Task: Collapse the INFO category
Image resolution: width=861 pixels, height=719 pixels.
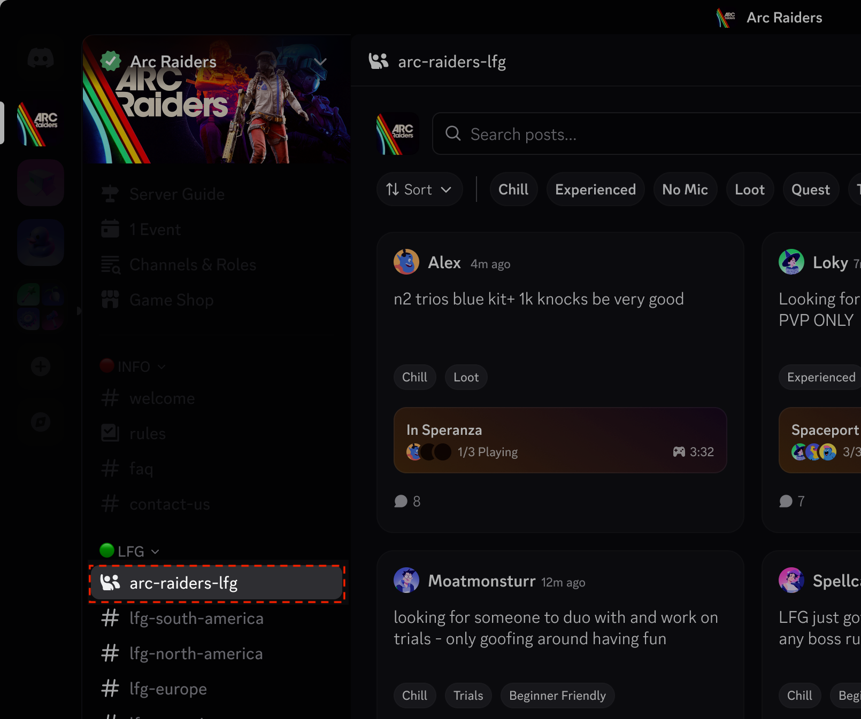Action: pyautogui.click(x=133, y=366)
